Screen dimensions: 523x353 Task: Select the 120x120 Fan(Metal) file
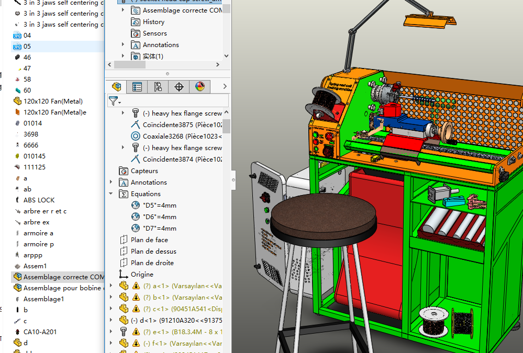(x=53, y=101)
